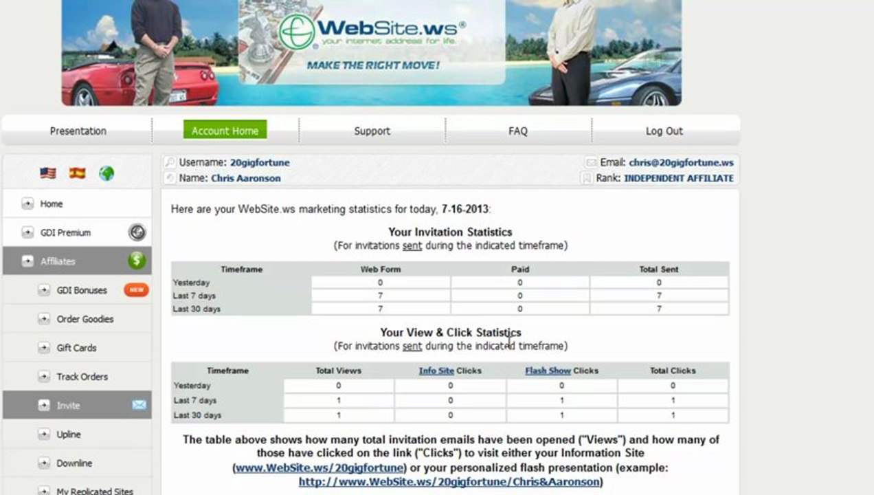Open Track Orders sidebar item
Screen dimensions: 874x495
coord(82,377)
